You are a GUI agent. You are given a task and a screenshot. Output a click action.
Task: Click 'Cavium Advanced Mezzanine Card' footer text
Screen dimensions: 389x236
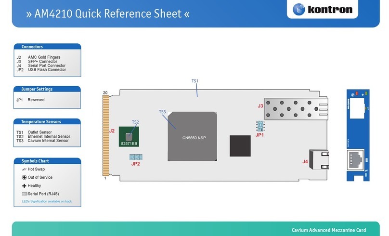pyautogui.click(x=329, y=230)
